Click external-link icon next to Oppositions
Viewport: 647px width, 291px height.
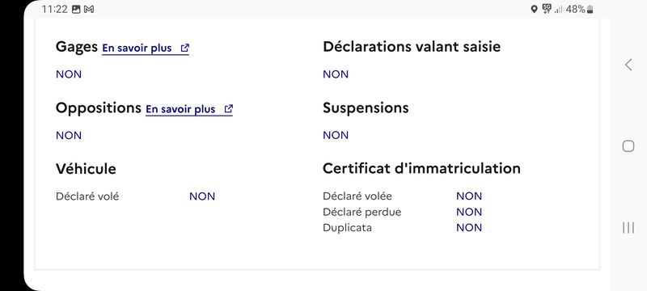[229, 109]
